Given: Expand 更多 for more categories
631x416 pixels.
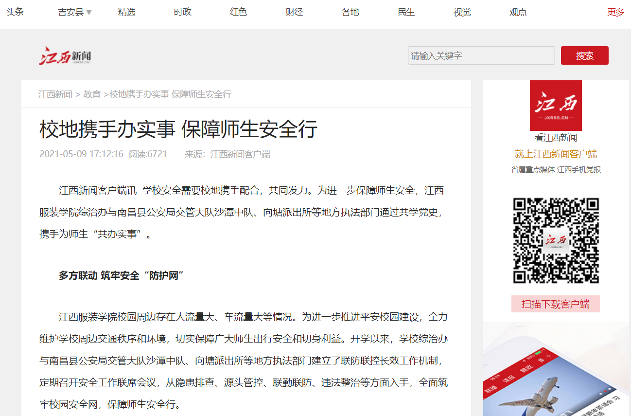Looking at the screenshot, I should pos(616,12).
